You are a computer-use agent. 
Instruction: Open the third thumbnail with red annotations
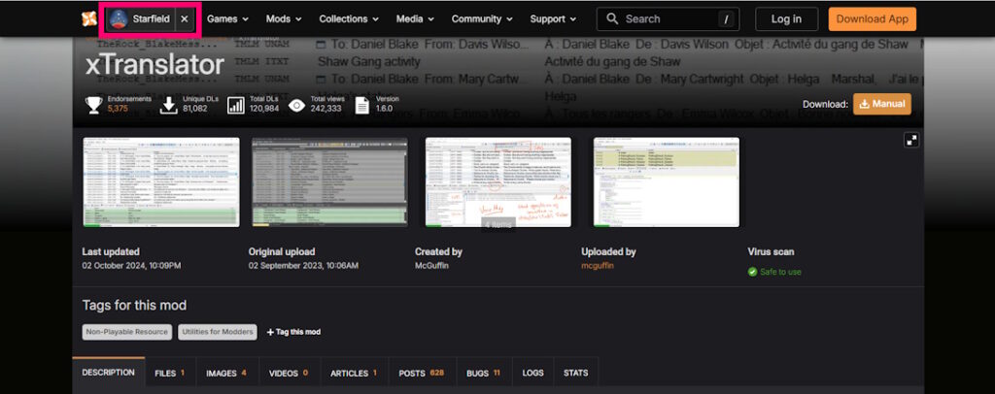[x=498, y=181]
